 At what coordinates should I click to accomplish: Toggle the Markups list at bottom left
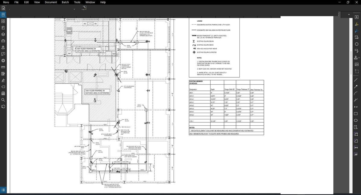3,190
